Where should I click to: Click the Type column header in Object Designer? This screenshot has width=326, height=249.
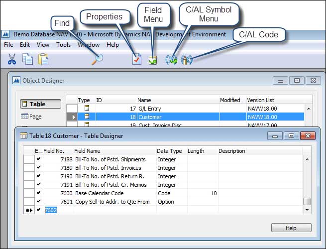coord(84,100)
